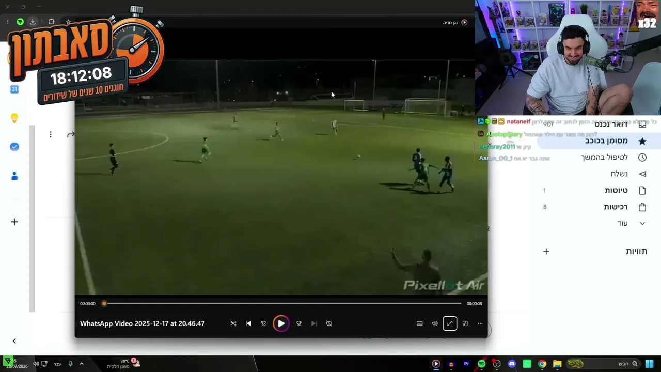The image size is (661, 372).
Task: Get add-ons with the side panel plus
Action: pos(14,222)
